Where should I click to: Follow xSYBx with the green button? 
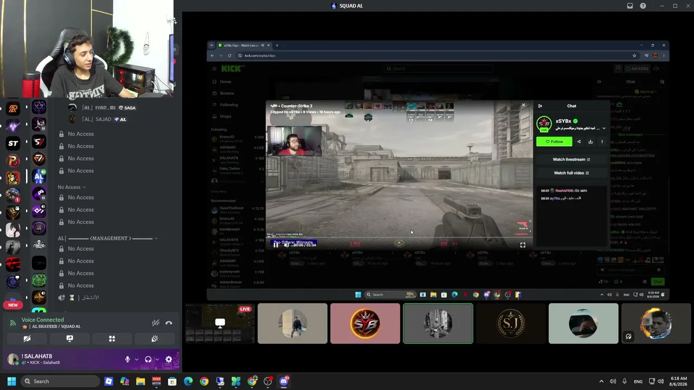[x=554, y=141]
